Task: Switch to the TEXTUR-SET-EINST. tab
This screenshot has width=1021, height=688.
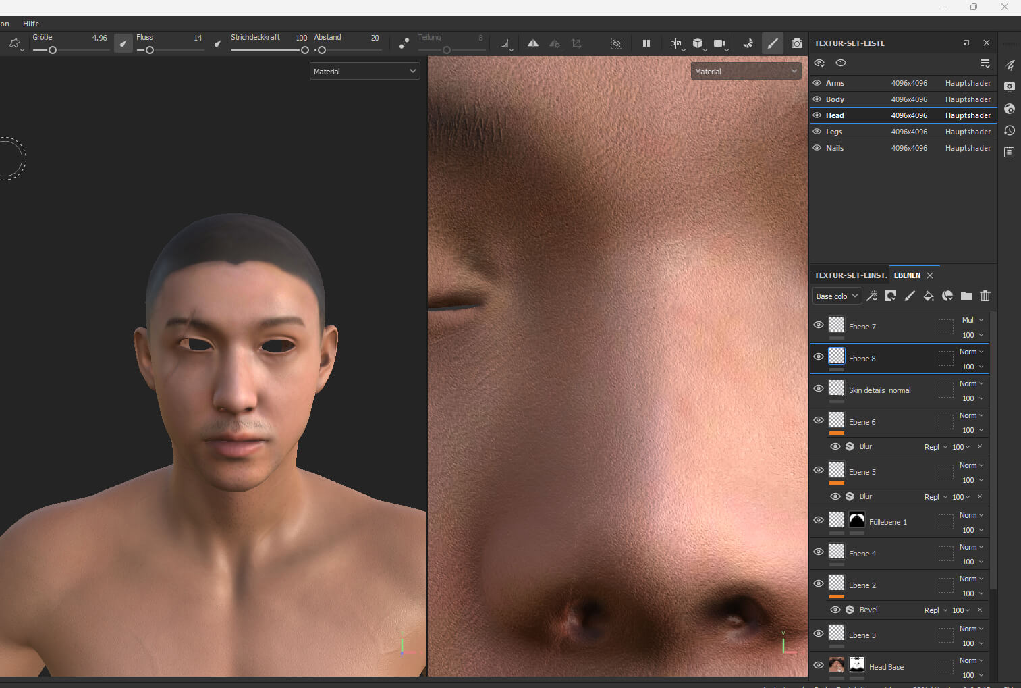Action: (850, 275)
